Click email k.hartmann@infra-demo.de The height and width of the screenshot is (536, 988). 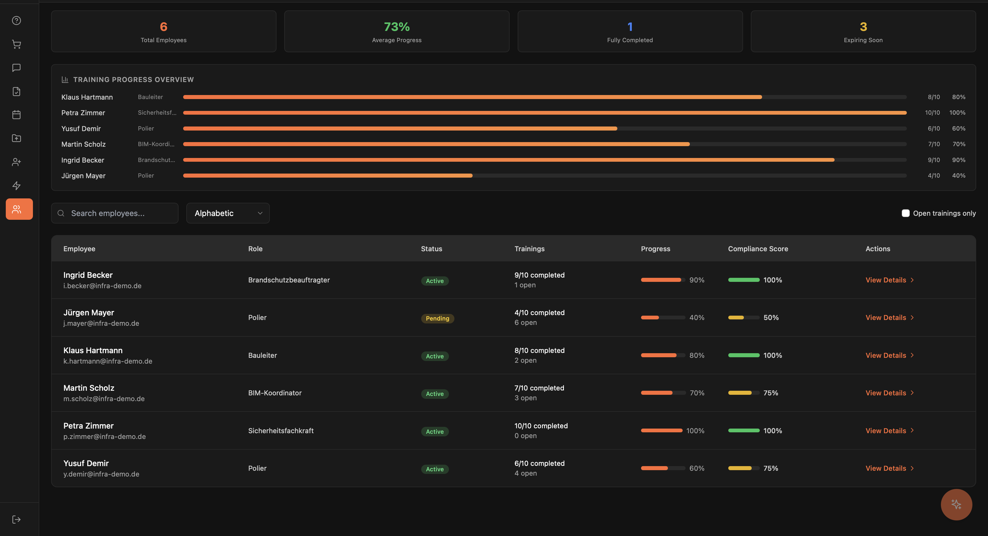[x=108, y=361]
